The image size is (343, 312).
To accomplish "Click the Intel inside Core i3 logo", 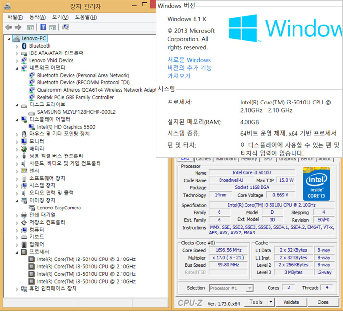I will 317,184.
